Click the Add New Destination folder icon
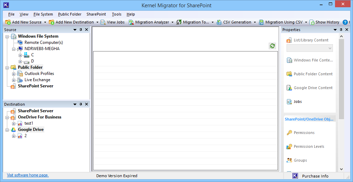The width and height of the screenshot is (353, 182). pyautogui.click(x=52, y=22)
